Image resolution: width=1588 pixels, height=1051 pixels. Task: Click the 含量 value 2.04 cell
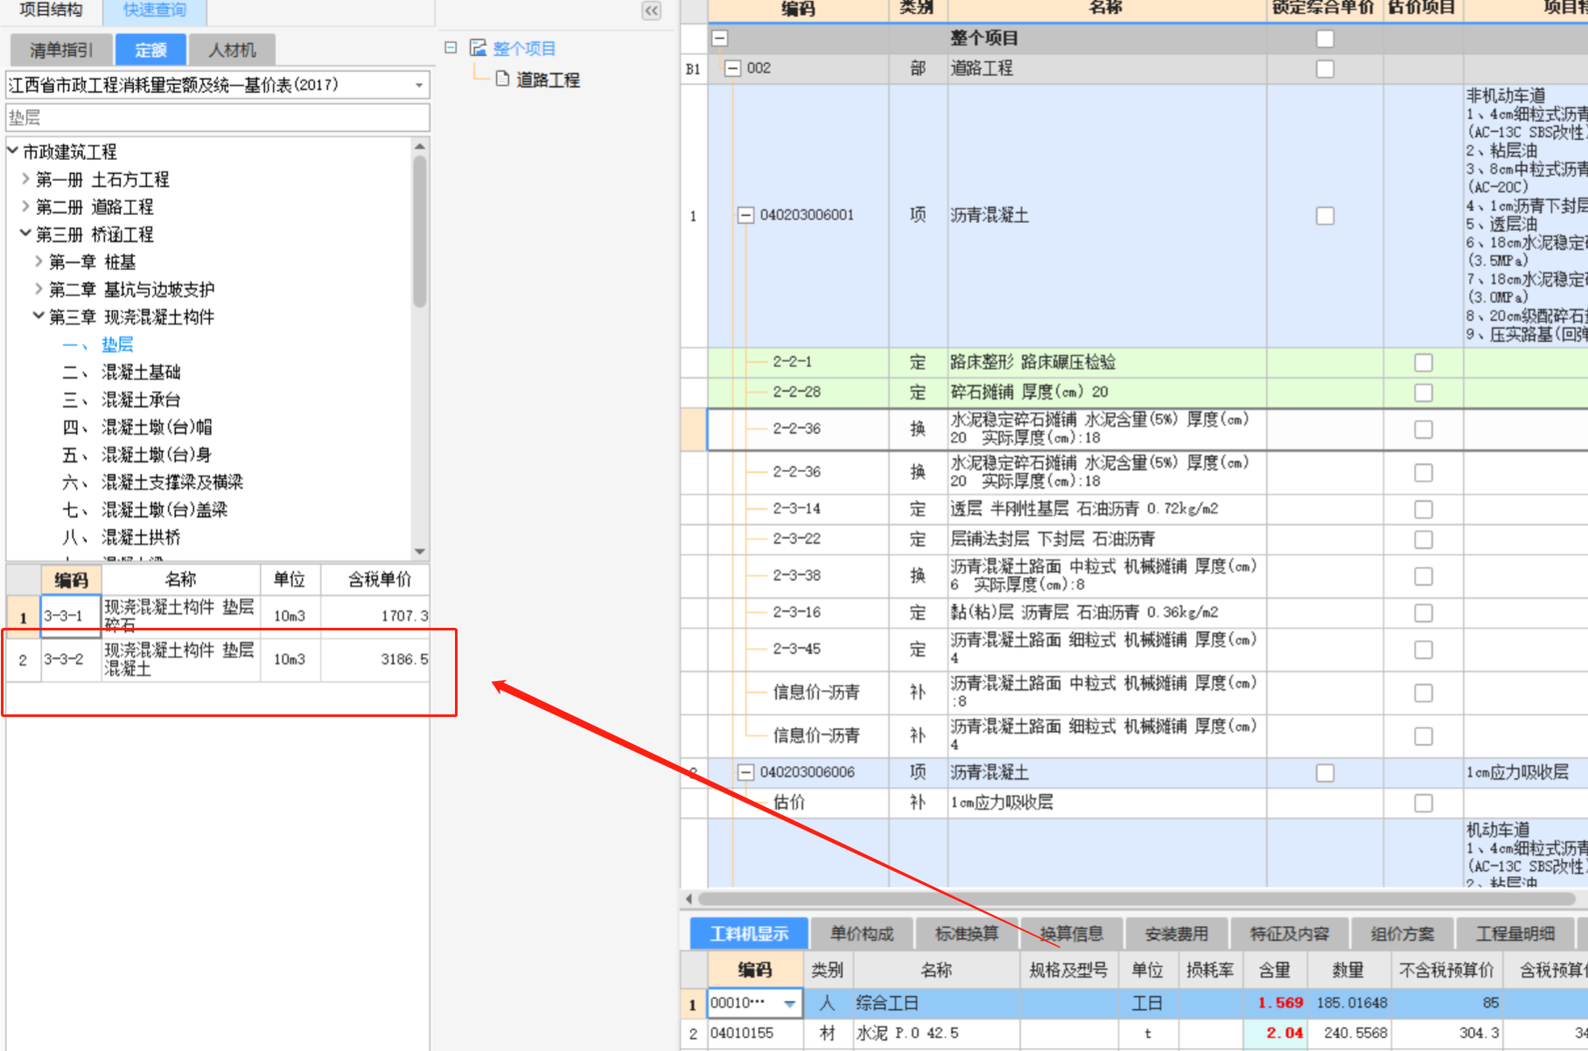pyautogui.click(x=1275, y=1033)
